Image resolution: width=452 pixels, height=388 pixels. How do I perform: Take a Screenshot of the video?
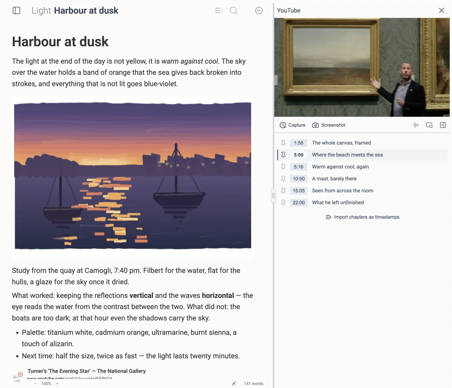pos(329,125)
